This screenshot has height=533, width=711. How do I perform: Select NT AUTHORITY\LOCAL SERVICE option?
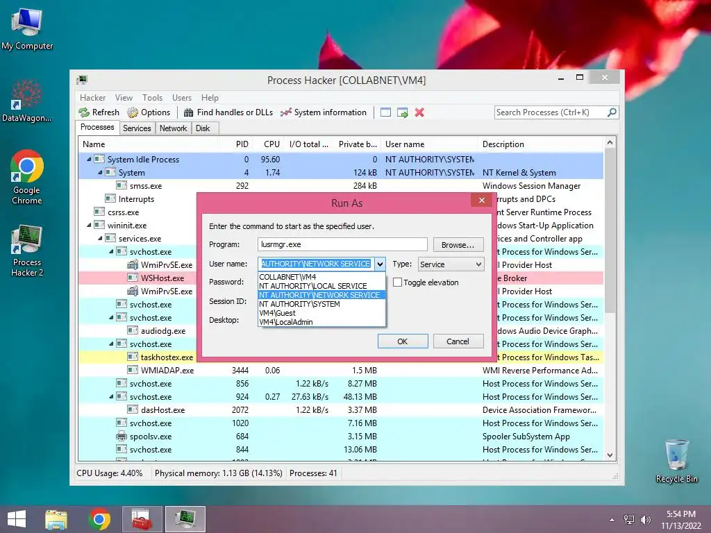(x=321, y=285)
